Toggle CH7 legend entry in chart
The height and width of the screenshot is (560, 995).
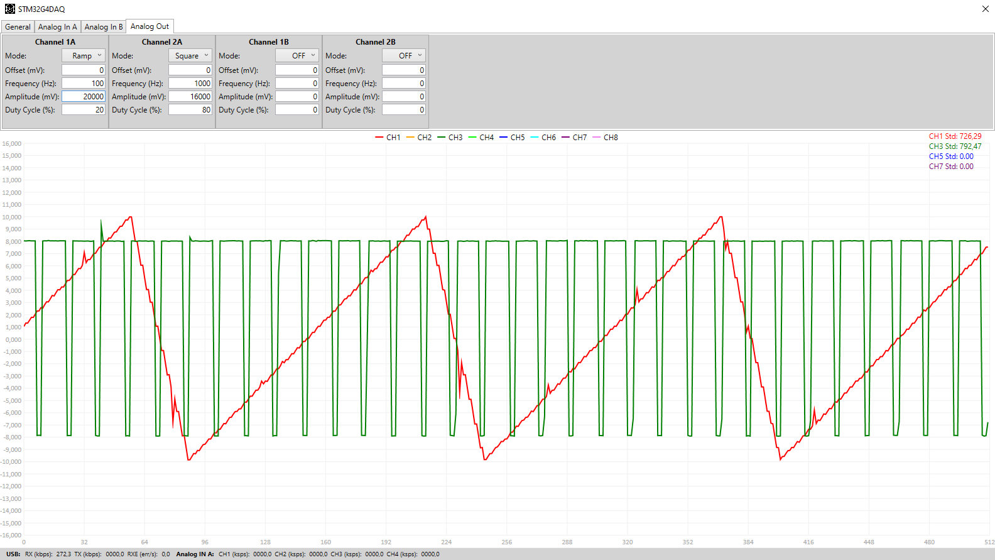(574, 137)
